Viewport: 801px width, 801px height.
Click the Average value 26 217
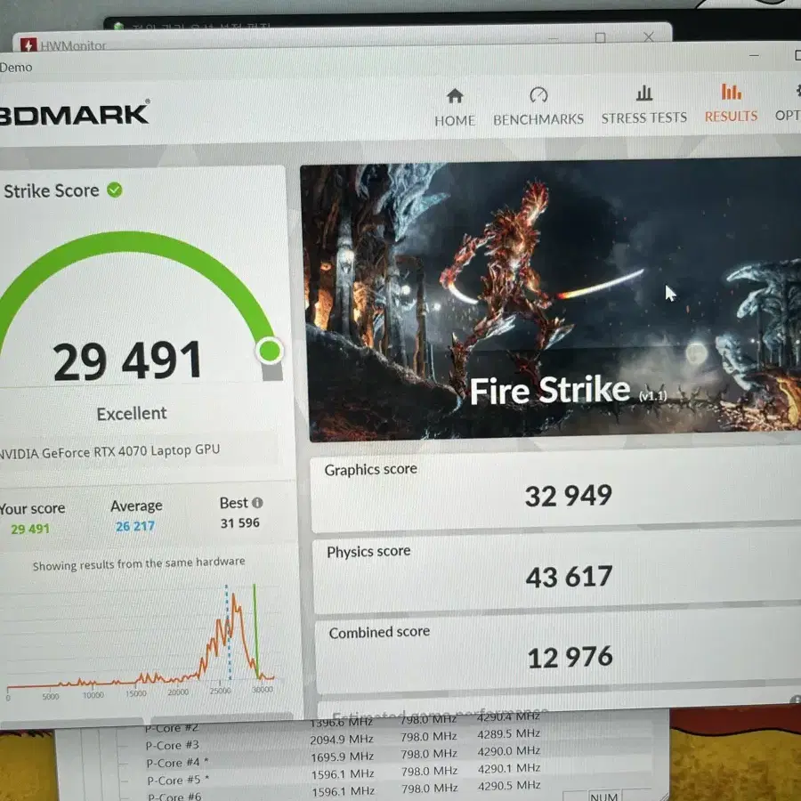[x=135, y=526]
